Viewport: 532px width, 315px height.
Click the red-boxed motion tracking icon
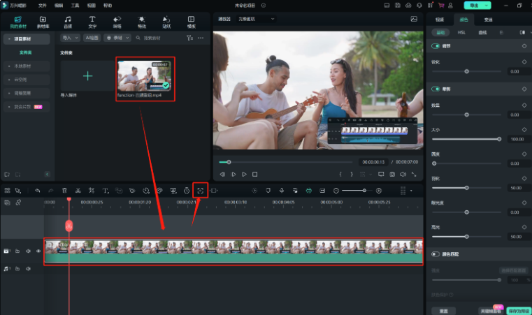click(201, 190)
